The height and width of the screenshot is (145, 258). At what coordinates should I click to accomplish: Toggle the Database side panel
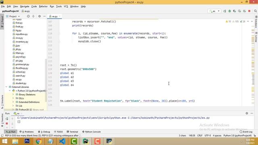coord(256,22)
